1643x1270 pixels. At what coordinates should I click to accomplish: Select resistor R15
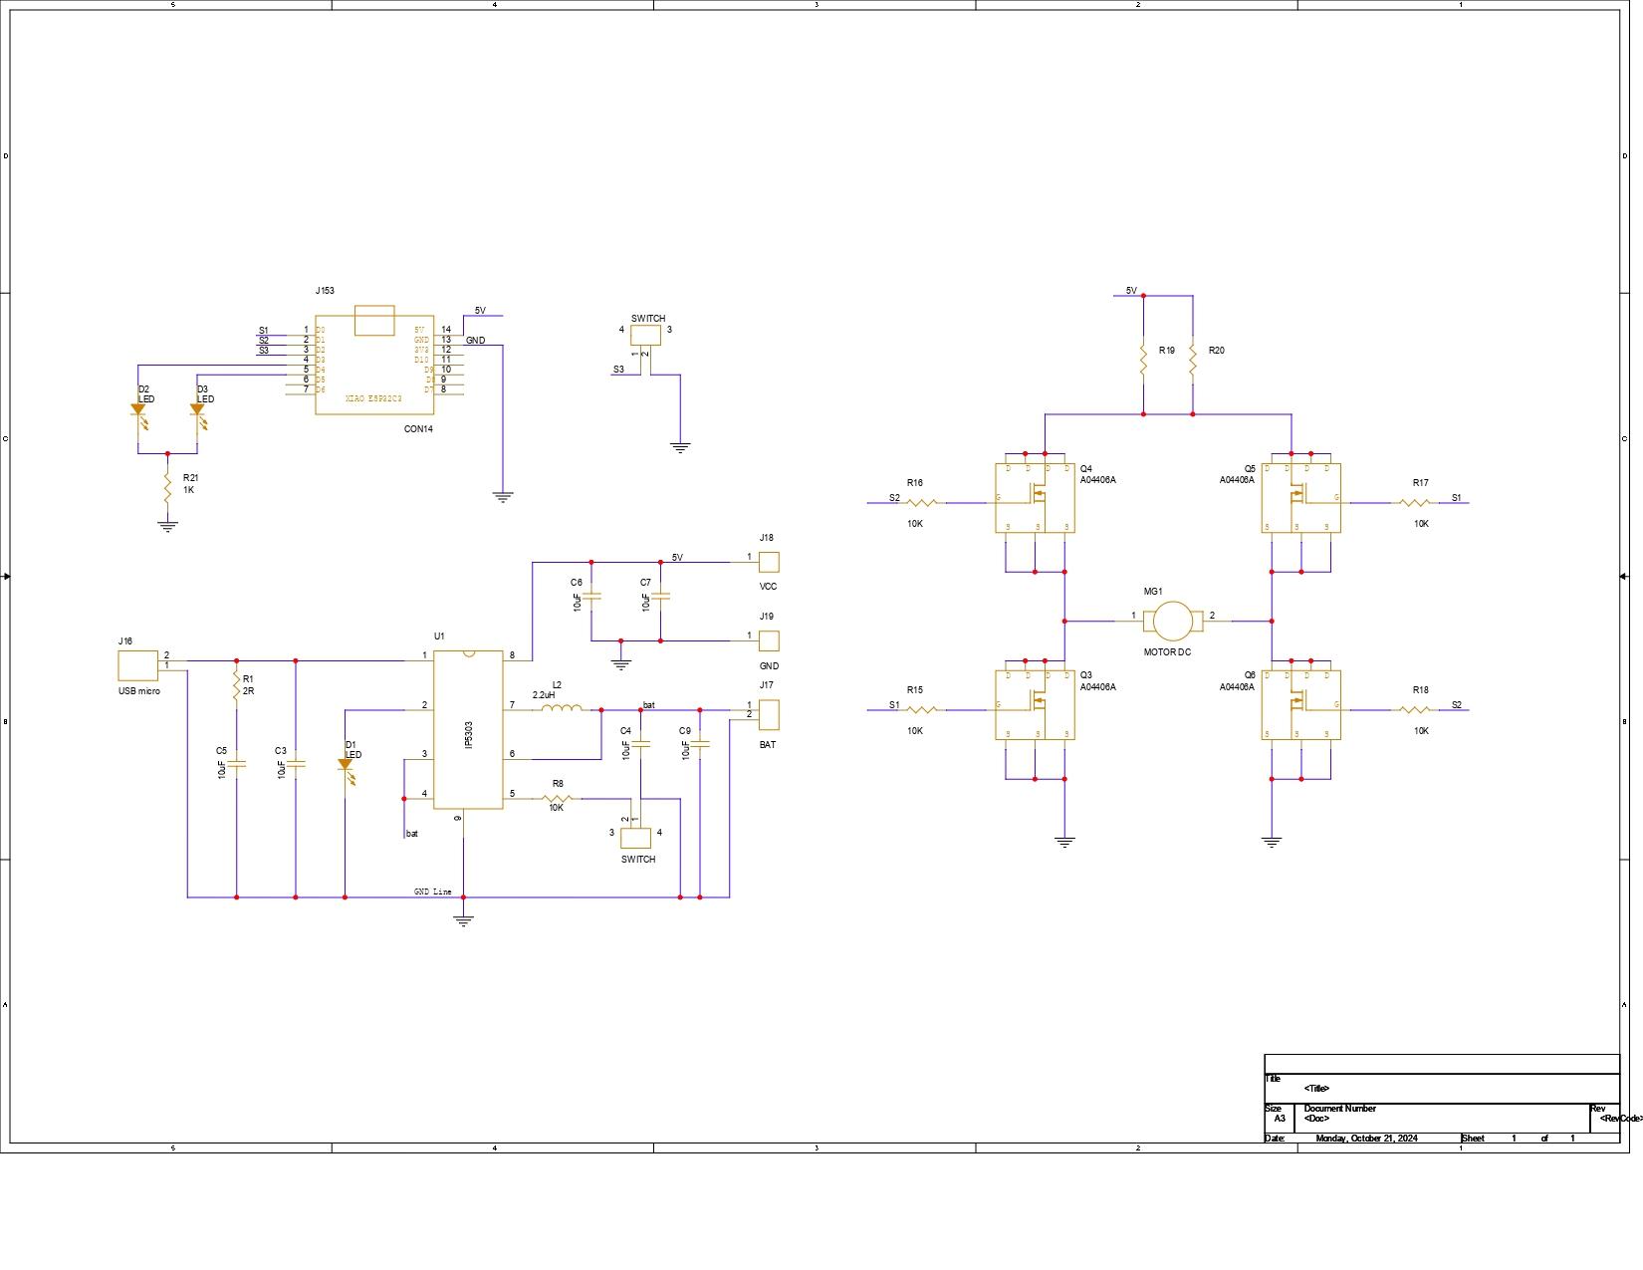(922, 710)
